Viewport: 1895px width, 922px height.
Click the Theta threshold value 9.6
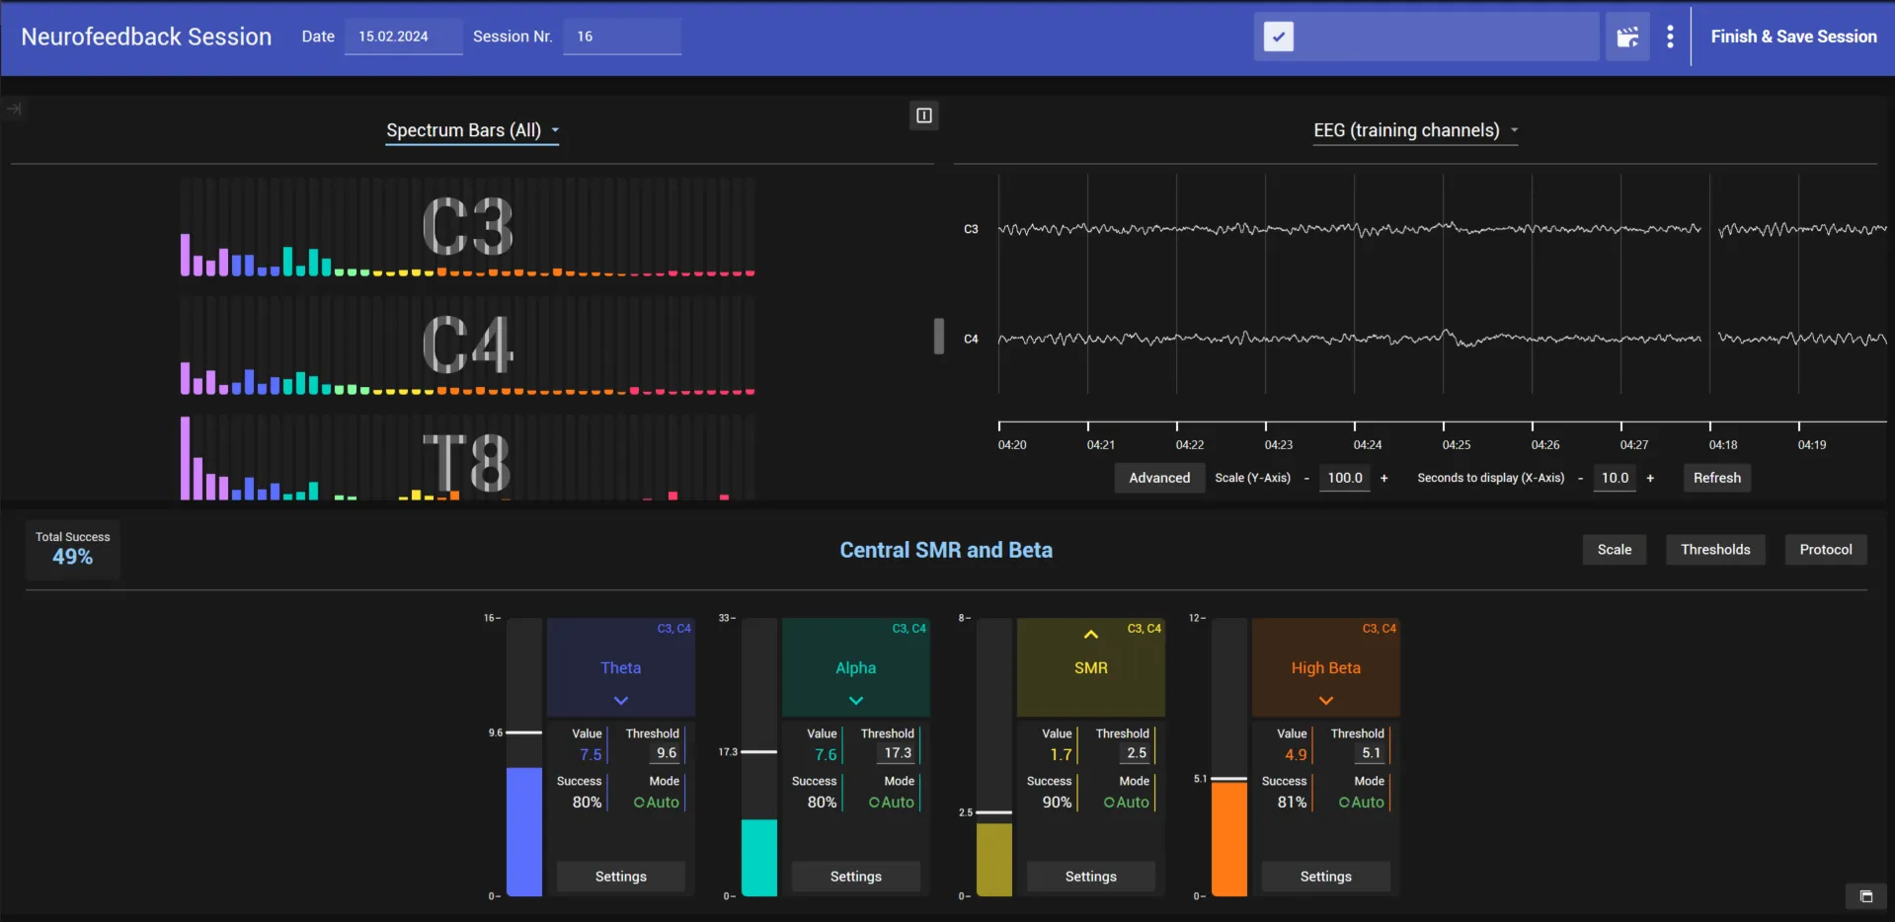point(667,753)
